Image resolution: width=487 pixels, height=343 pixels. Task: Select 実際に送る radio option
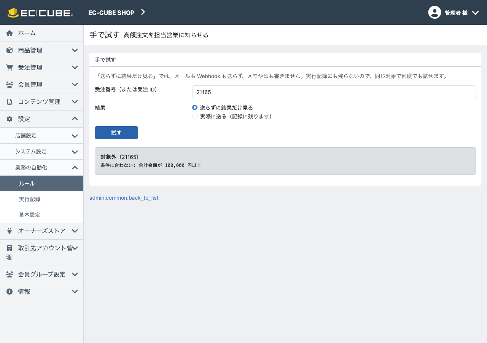pyautogui.click(x=195, y=116)
